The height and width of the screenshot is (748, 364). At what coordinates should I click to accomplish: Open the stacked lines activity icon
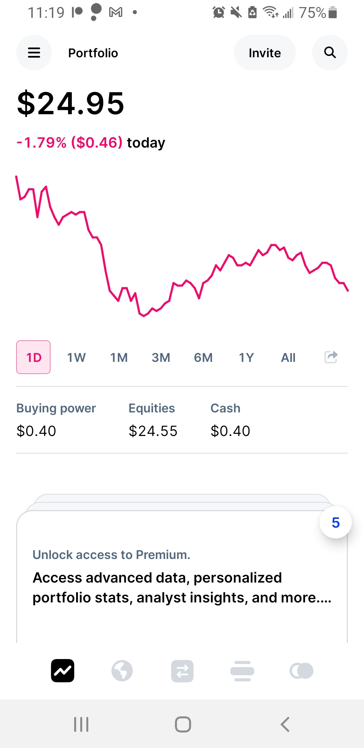point(242,671)
